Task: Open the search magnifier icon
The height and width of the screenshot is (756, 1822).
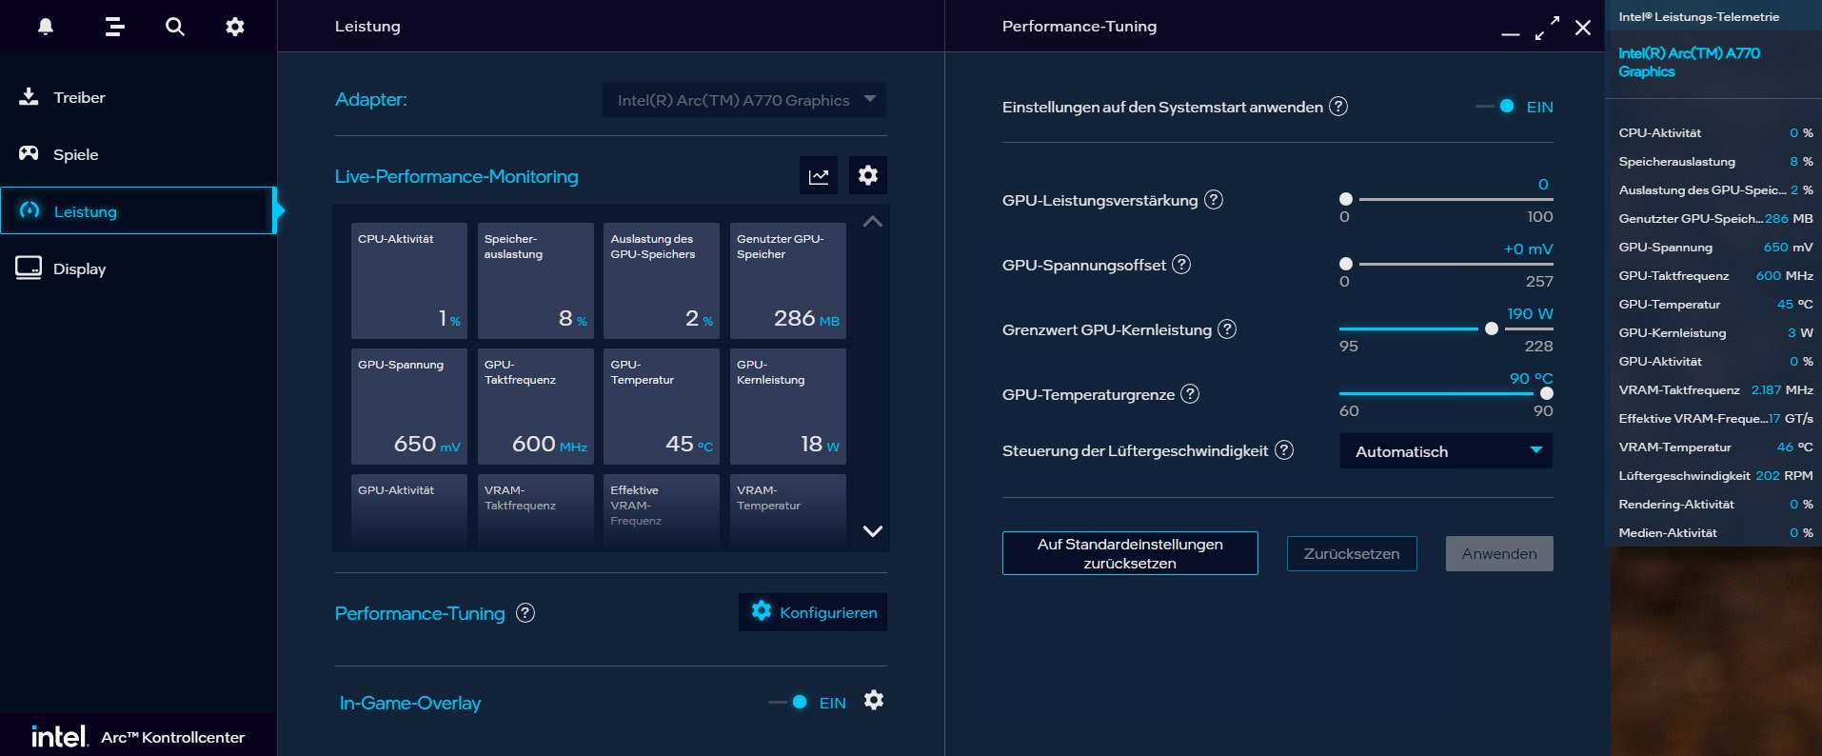Action: click(x=175, y=27)
